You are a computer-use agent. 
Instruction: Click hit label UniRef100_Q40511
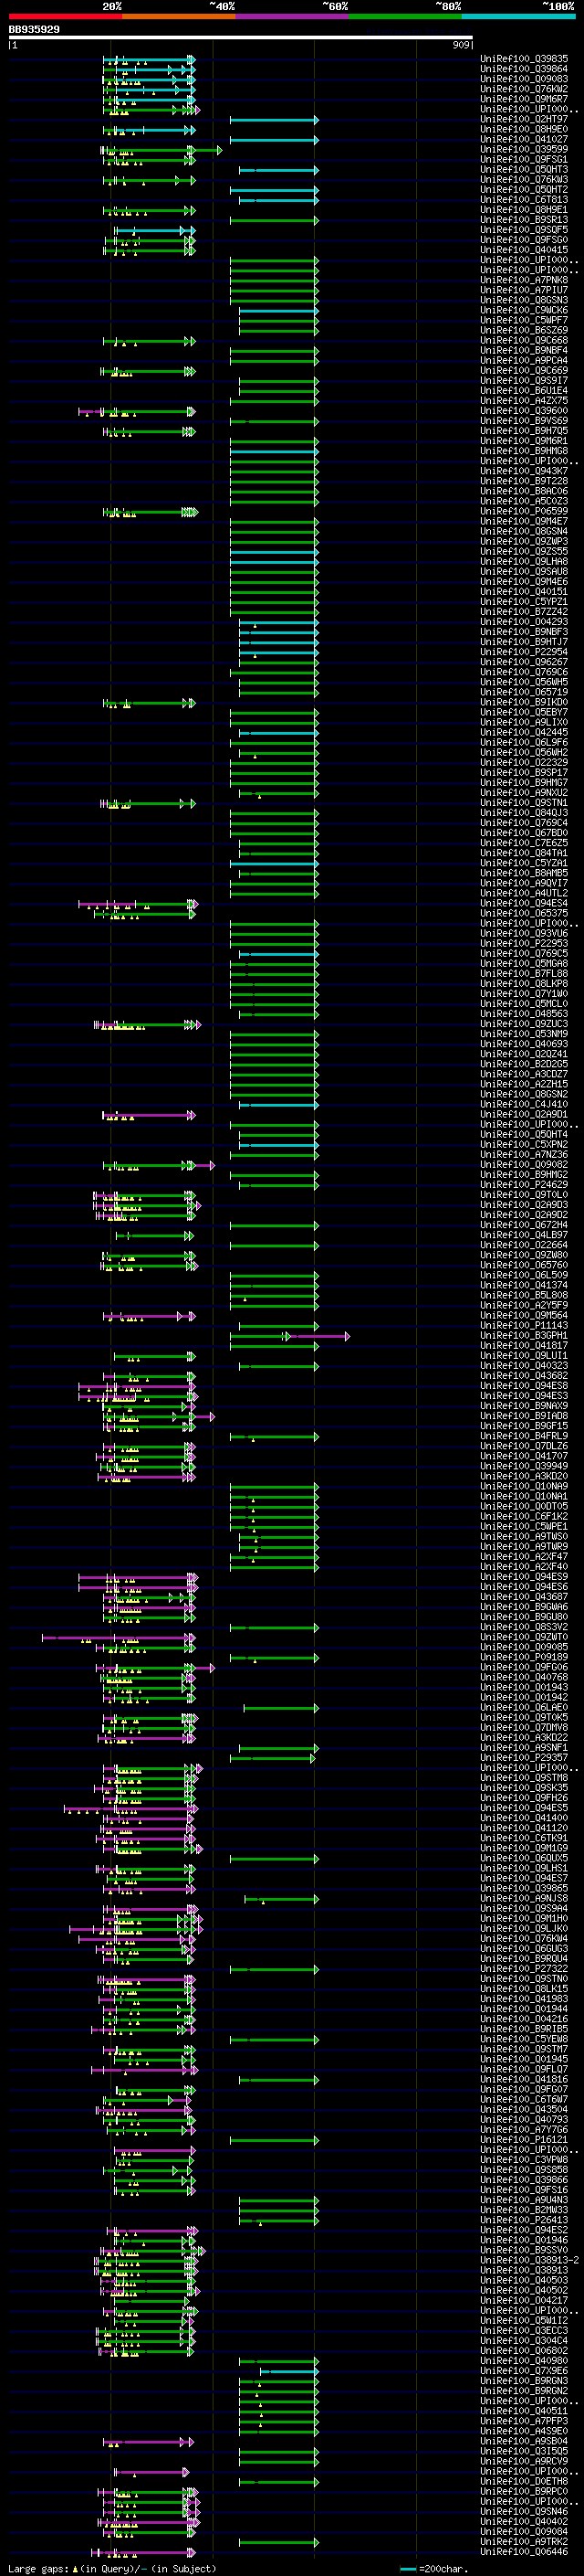click(524, 2411)
